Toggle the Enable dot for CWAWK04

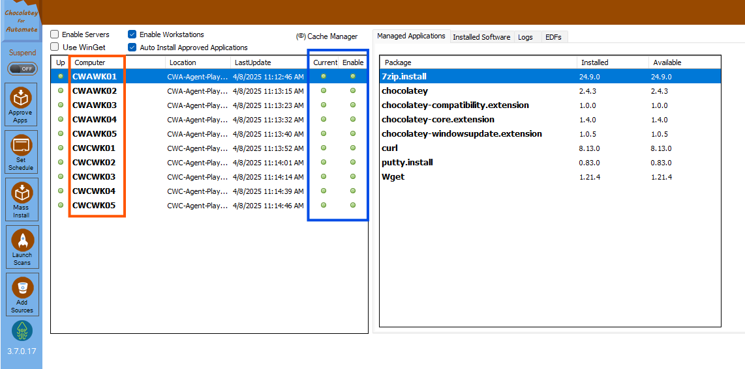tap(352, 119)
